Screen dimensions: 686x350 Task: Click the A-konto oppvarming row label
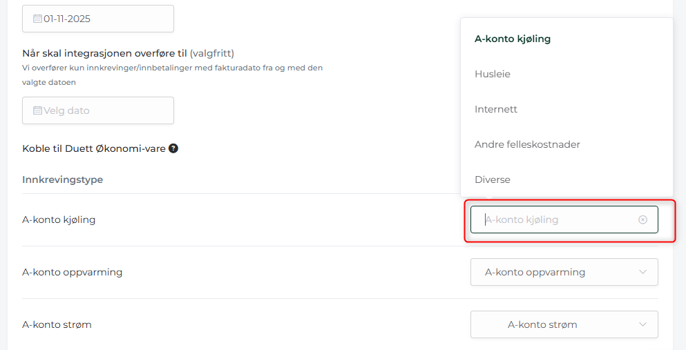[72, 272]
